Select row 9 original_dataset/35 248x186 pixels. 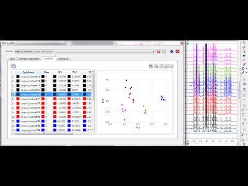click(x=51, y=112)
